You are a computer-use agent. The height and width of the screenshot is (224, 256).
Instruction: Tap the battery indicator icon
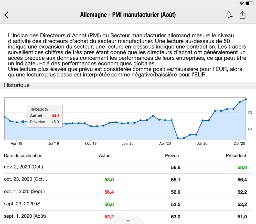click(249, 3)
